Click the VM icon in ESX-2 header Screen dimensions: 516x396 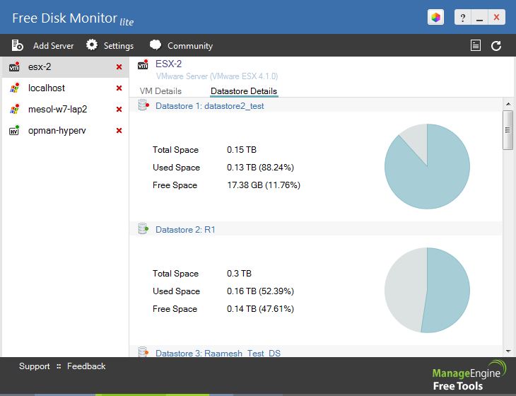point(143,64)
